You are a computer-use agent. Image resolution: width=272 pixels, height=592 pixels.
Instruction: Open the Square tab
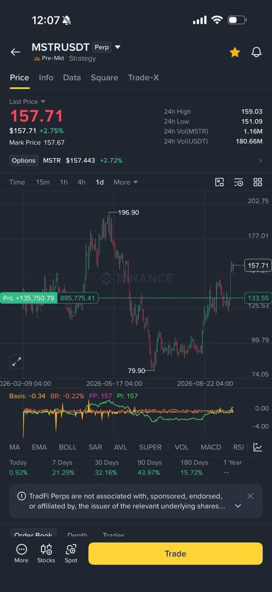click(x=104, y=77)
